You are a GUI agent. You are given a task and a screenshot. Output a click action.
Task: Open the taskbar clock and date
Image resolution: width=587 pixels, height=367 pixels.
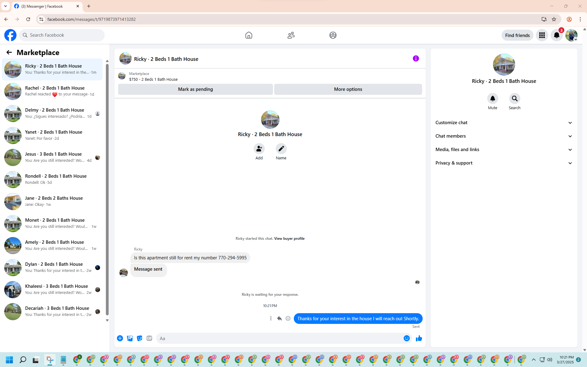(x=565, y=360)
